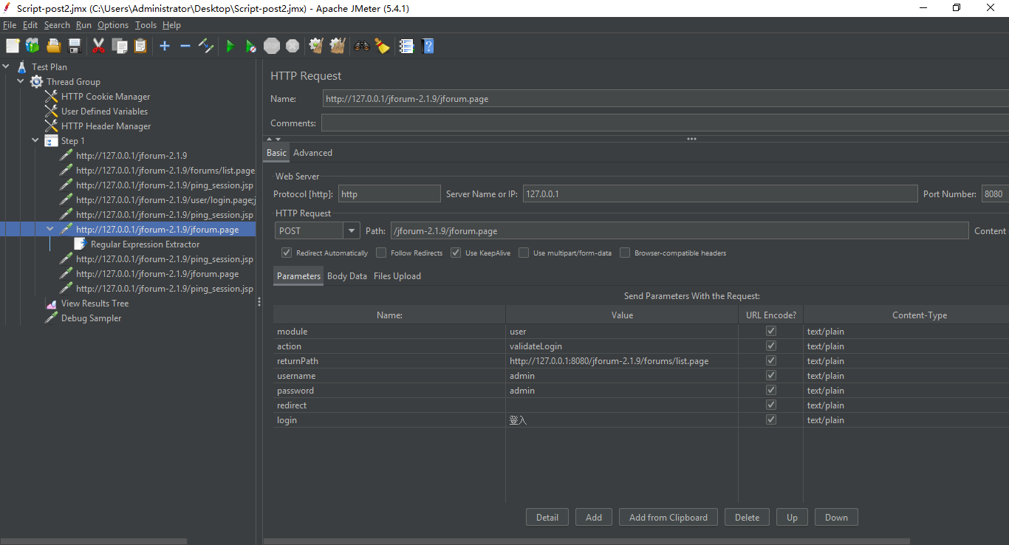Open Search with the binoculars icon
The height and width of the screenshot is (545, 1009).
[x=362, y=46]
